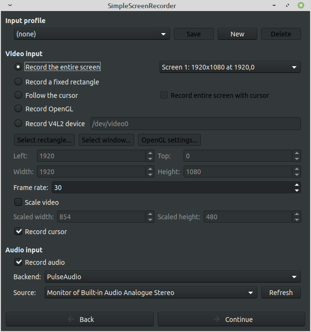Close the SimpleScreenRecorder window
This screenshot has height=332, width=311.
300,6
